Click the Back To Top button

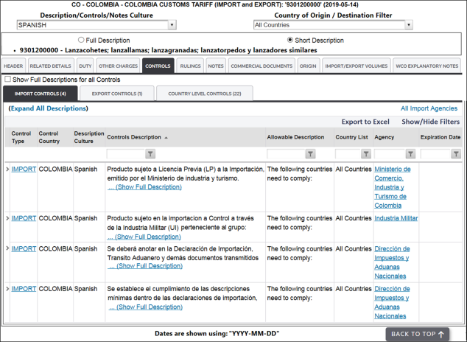click(417, 334)
